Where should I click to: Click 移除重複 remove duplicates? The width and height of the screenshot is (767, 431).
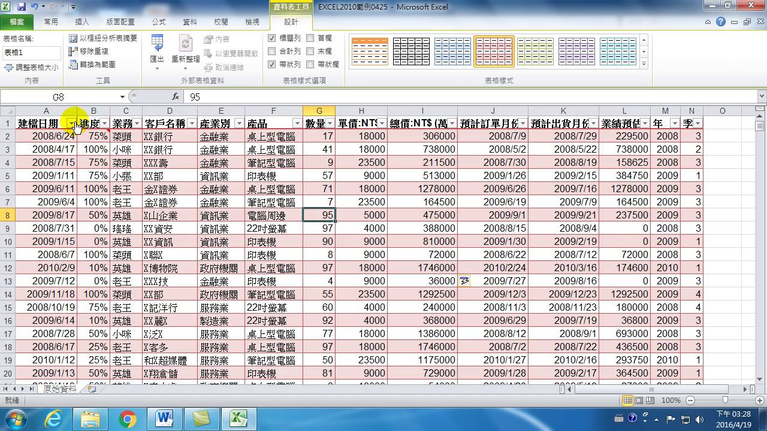click(x=89, y=51)
